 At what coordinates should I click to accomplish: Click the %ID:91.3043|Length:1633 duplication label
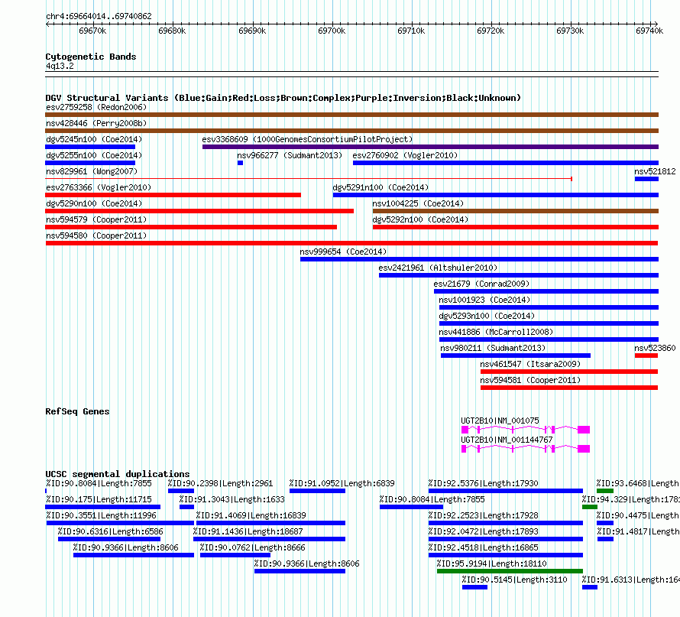point(232,499)
